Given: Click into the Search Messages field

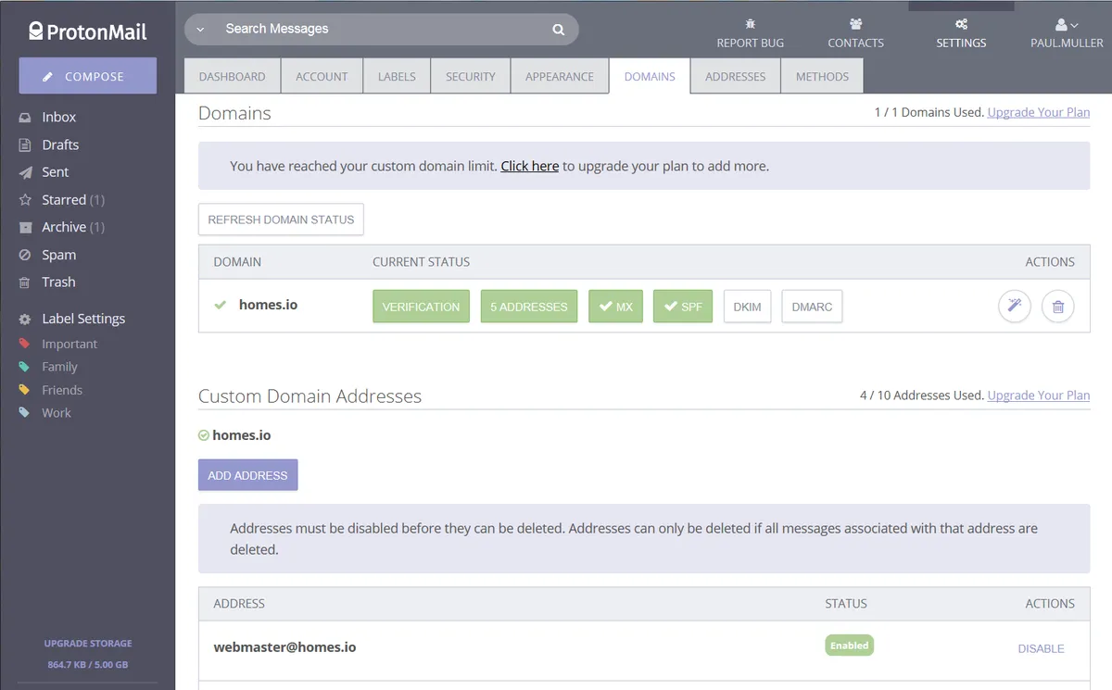Looking at the screenshot, I should (380, 30).
